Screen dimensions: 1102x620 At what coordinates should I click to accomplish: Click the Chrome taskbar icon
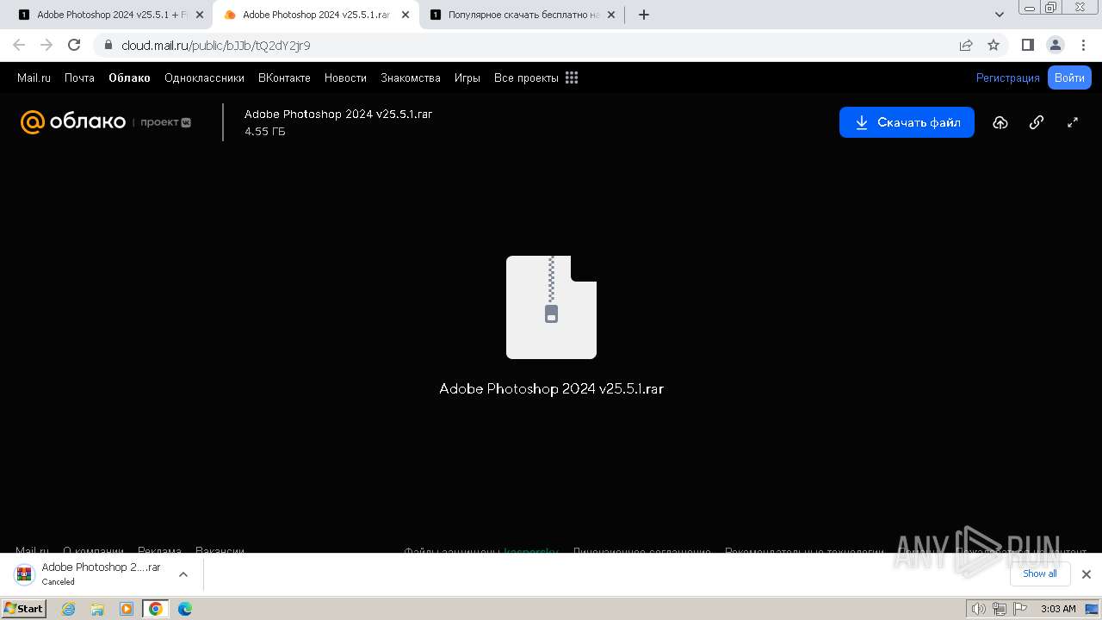point(155,609)
